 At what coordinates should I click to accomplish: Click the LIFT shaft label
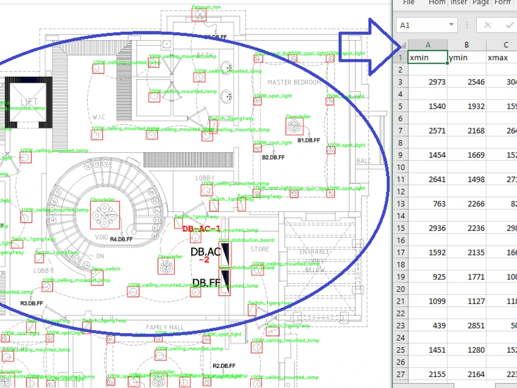pos(29,101)
